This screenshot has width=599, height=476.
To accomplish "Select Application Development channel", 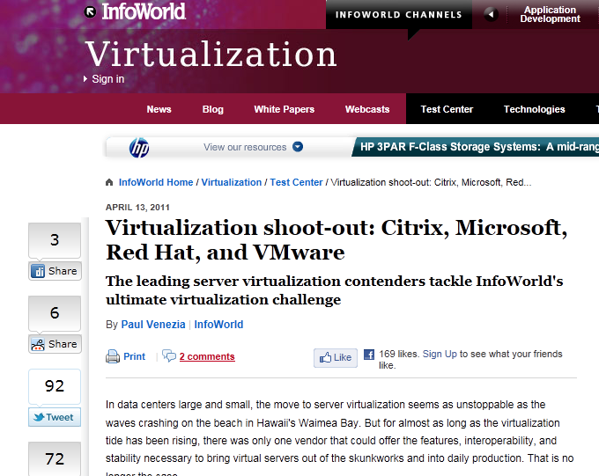I will pyautogui.click(x=550, y=14).
